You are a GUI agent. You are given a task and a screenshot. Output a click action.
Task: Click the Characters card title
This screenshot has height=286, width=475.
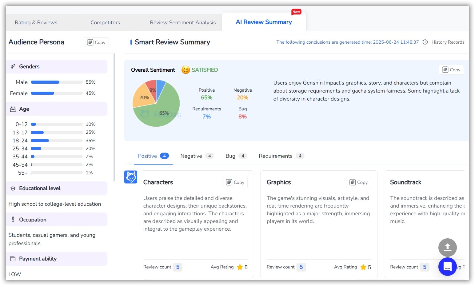[158, 182]
